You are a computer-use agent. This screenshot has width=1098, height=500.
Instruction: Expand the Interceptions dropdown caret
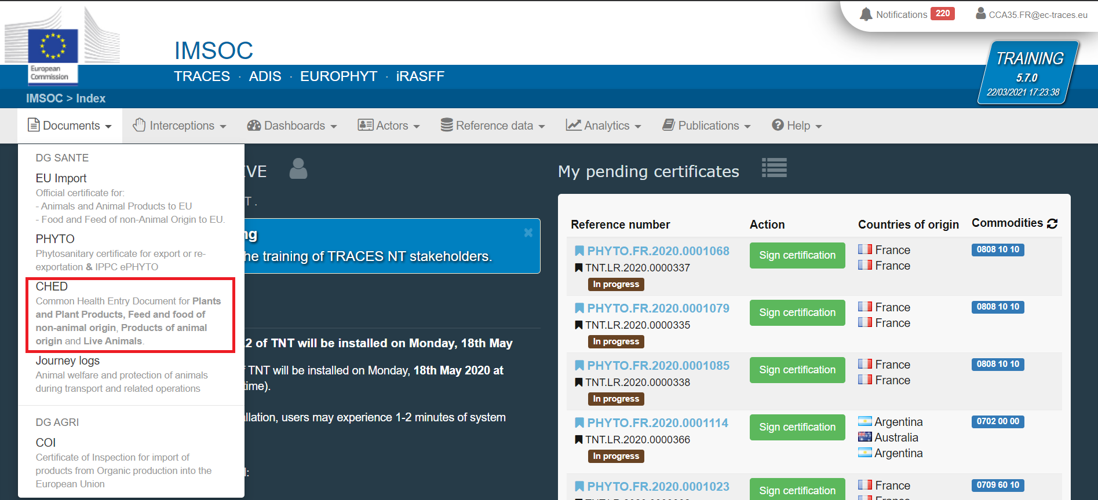(x=223, y=127)
